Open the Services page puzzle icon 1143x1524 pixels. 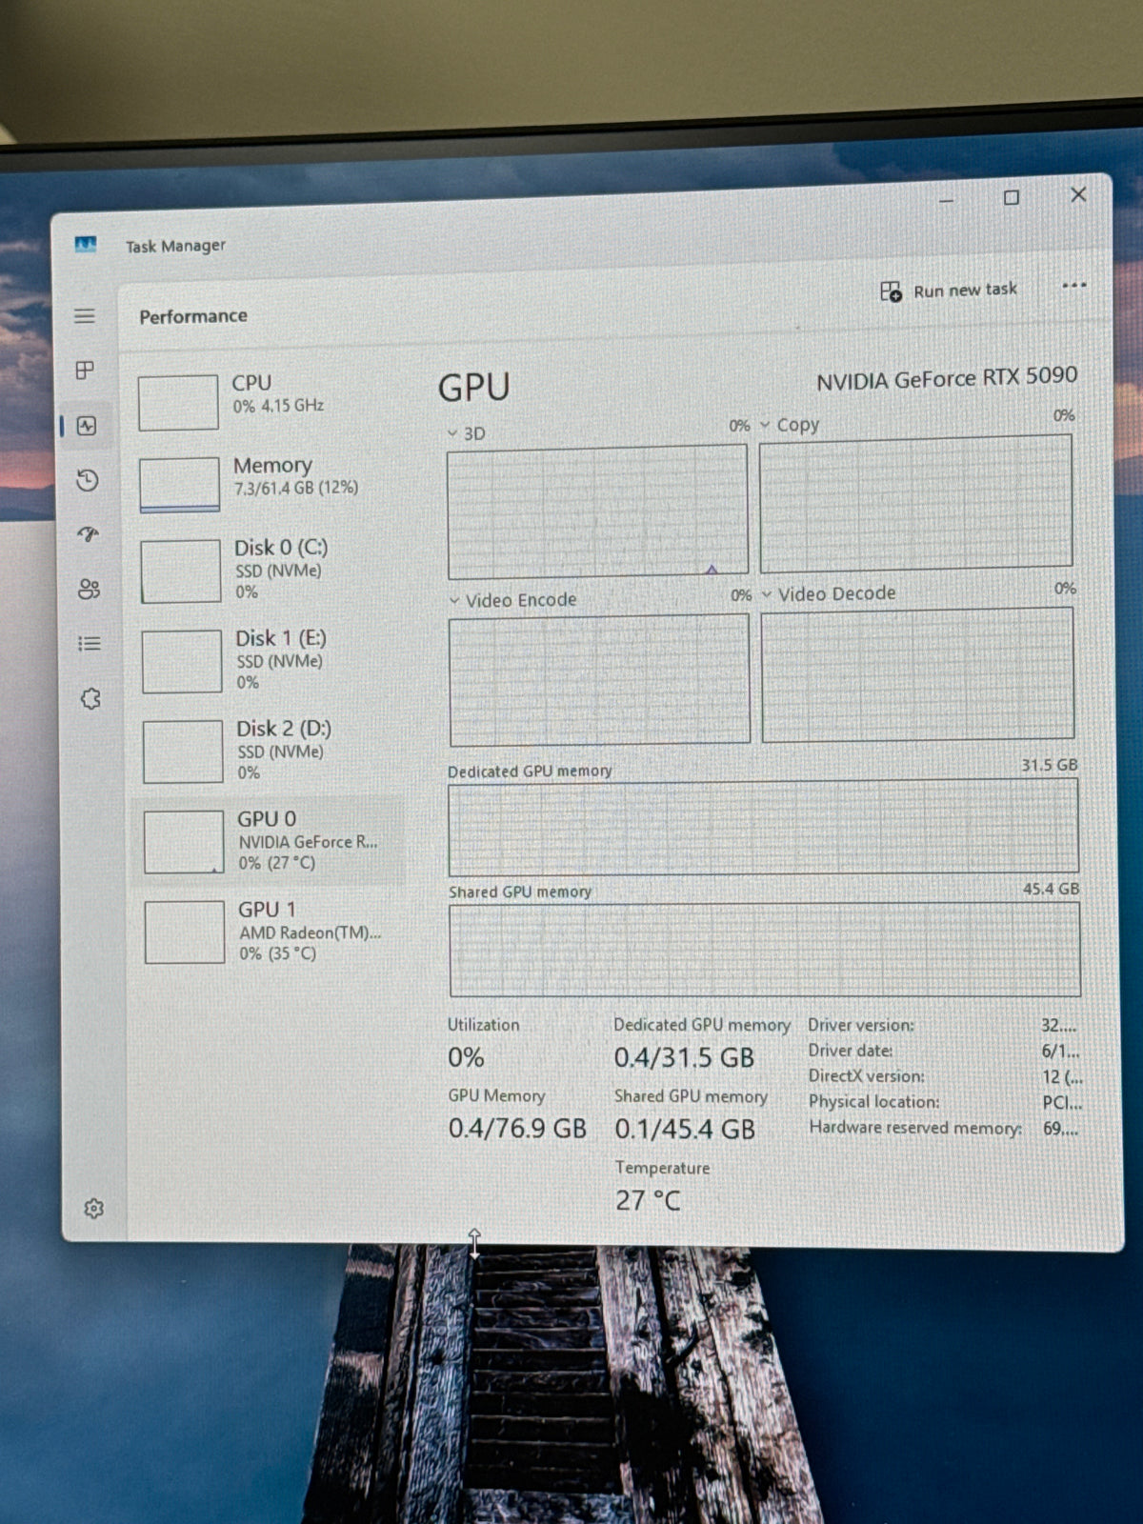(90, 699)
